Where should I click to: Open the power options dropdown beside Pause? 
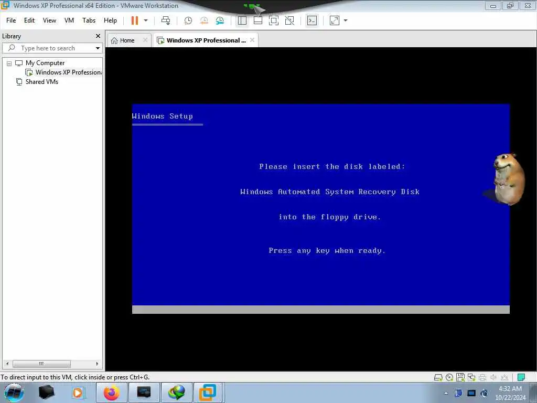point(146,20)
